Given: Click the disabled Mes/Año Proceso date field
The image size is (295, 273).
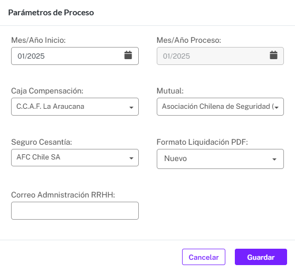Looking at the screenshot, I should pyautogui.click(x=220, y=56).
